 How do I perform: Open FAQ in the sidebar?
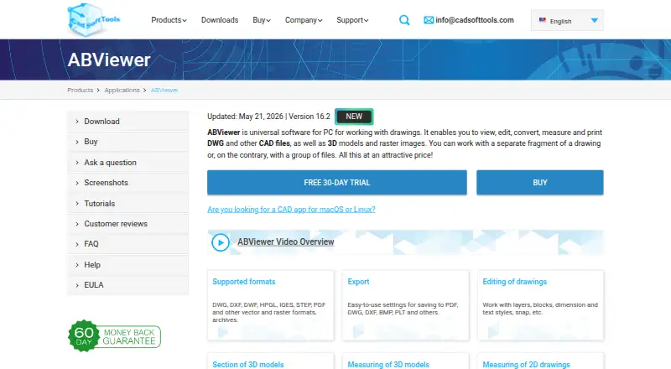click(127, 244)
